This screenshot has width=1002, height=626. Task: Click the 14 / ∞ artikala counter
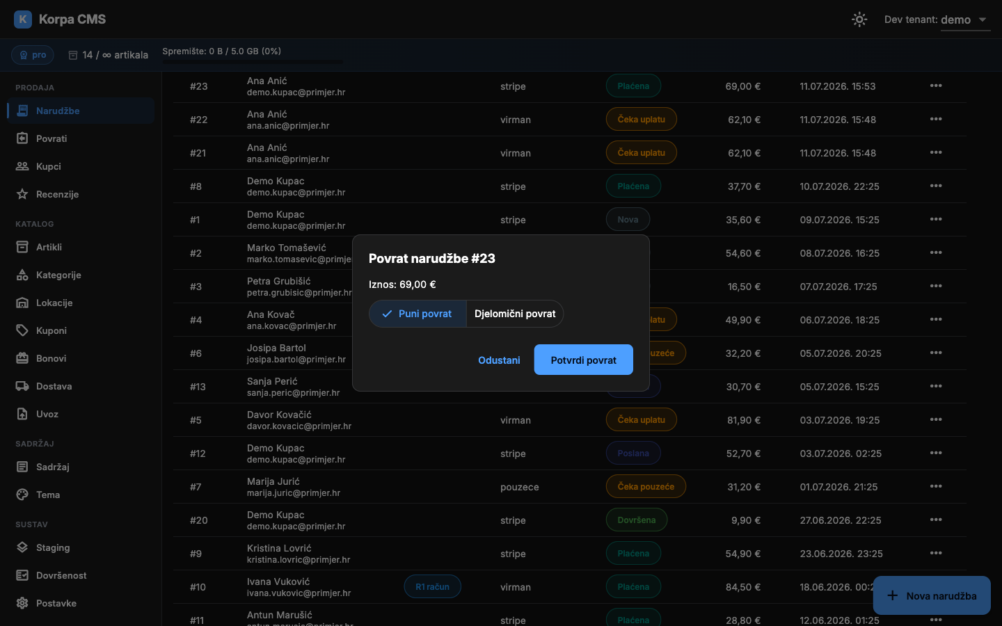(x=109, y=55)
